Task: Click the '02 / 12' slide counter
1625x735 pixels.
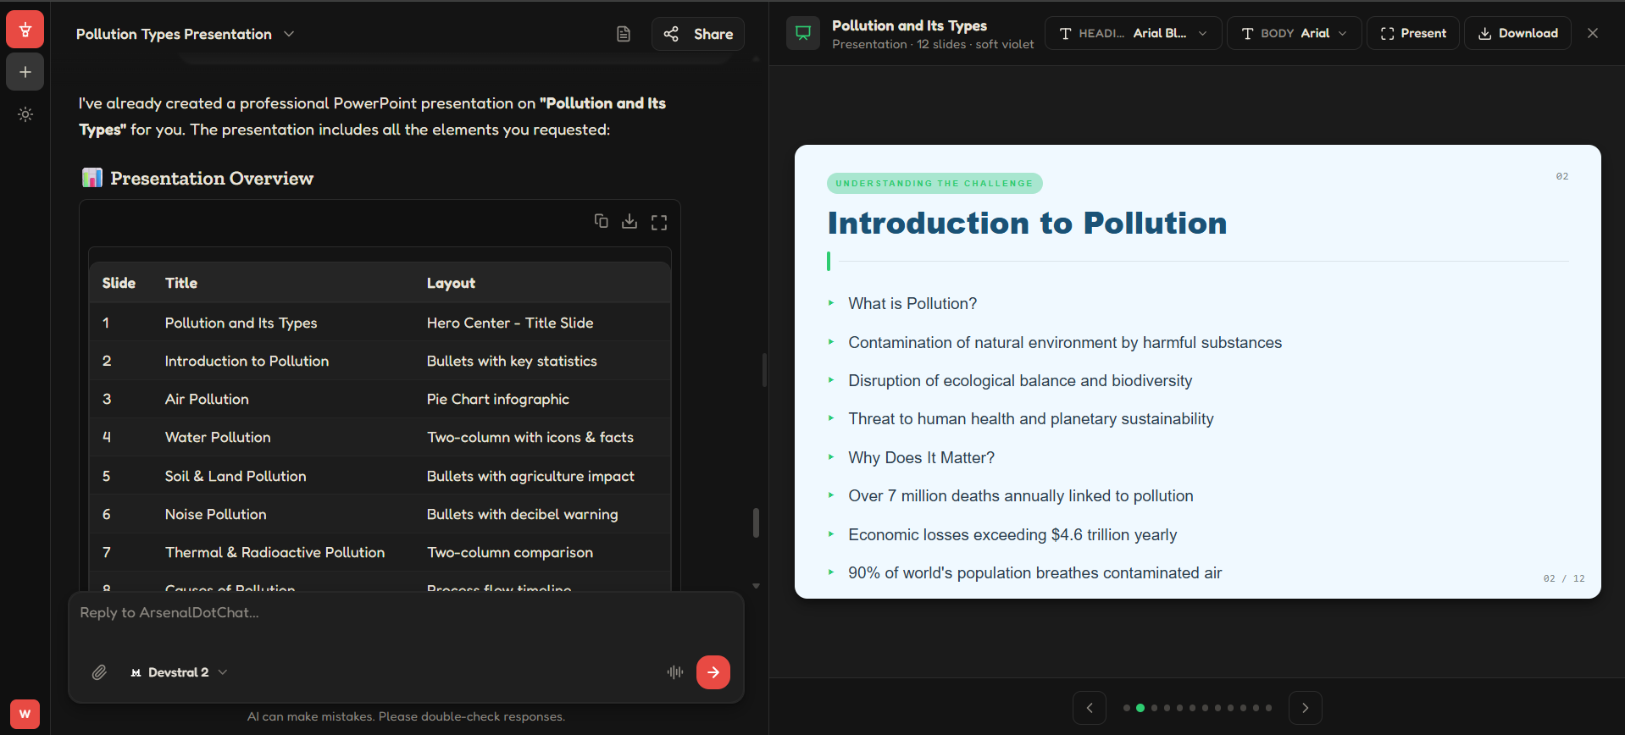Action: click(1563, 578)
